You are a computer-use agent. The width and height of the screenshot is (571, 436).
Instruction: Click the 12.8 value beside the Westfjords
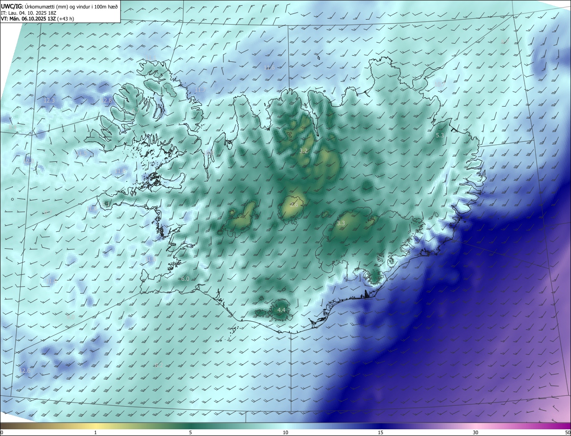click(x=107, y=101)
